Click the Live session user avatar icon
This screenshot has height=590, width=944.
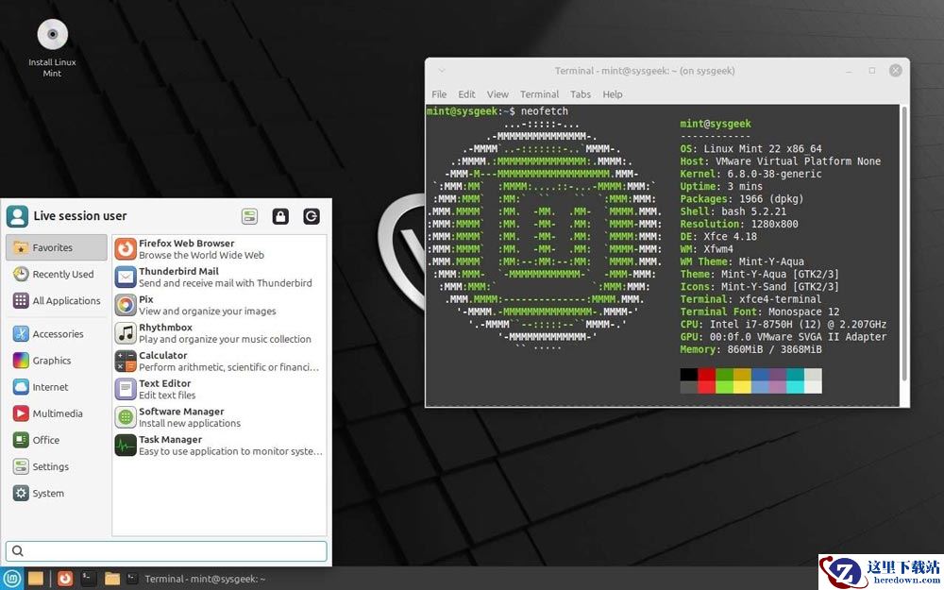click(17, 216)
